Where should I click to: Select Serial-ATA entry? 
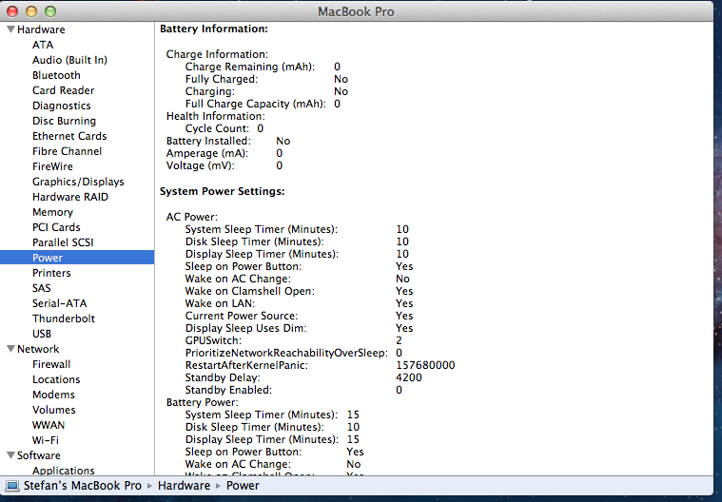[59, 303]
